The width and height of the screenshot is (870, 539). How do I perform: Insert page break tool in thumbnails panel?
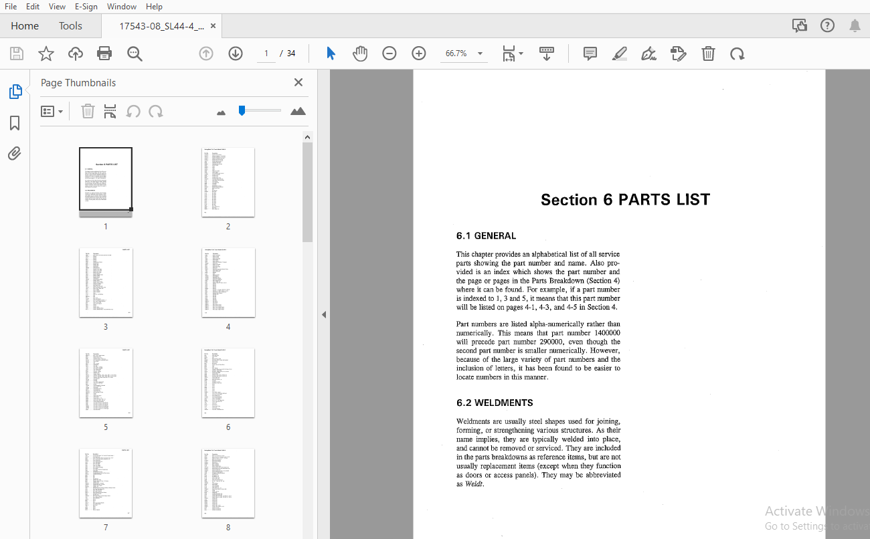tap(110, 112)
